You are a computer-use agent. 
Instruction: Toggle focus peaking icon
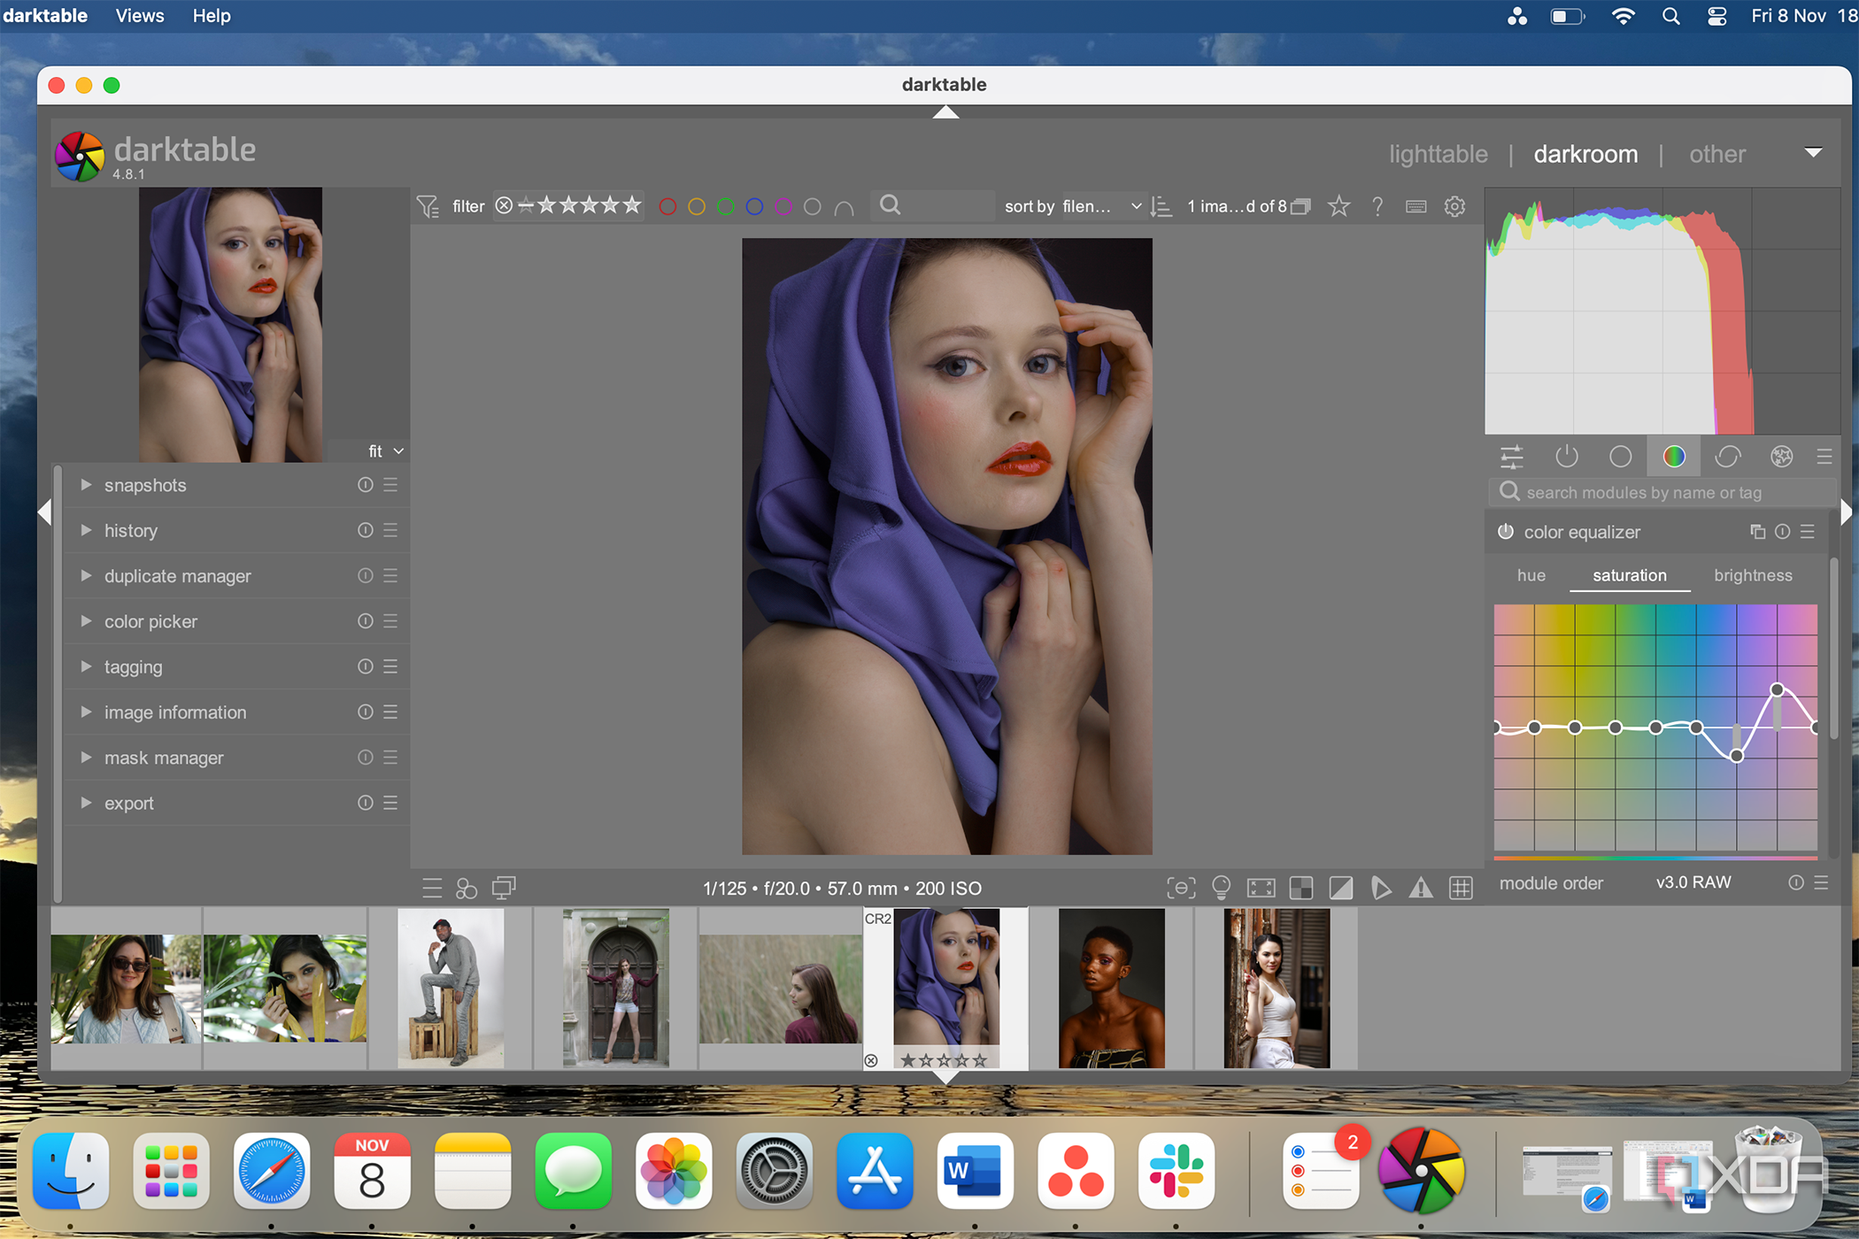[x=1181, y=887]
